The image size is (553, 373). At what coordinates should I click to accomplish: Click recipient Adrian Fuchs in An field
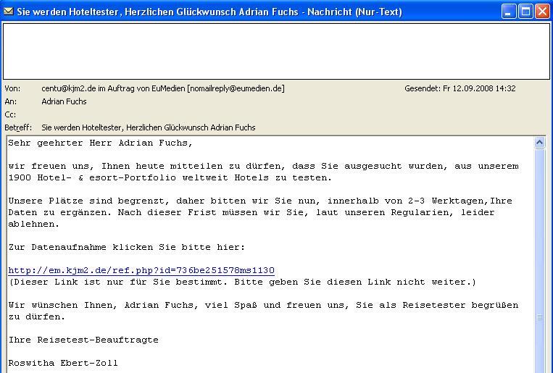pyautogui.click(x=64, y=101)
